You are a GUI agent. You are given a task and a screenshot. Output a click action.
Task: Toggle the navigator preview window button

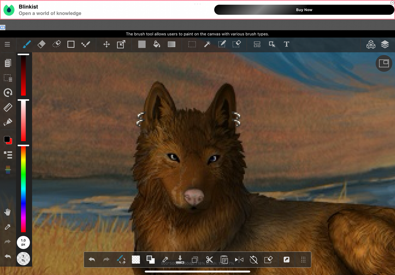tap(384, 63)
